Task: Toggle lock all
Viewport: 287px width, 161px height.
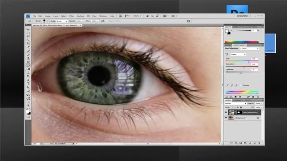Action: click(241, 107)
